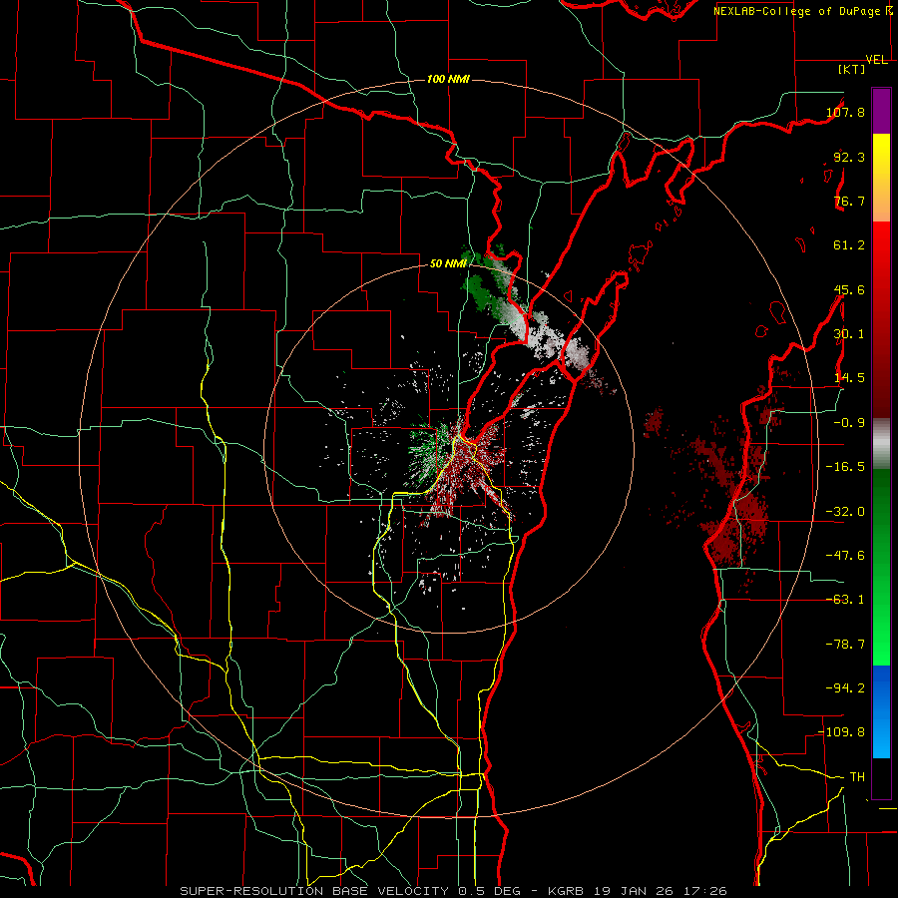Click the -32.0 scale value
This screenshot has height=898, width=898.
pos(845,512)
